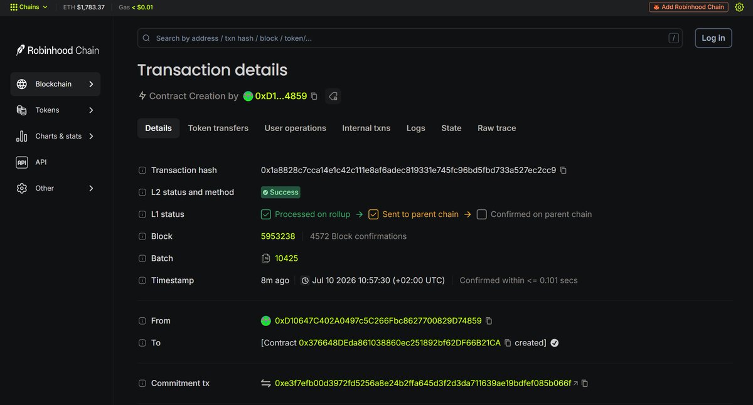The image size is (753, 405).
Task: Copy the created contract address
Action: tap(508, 343)
